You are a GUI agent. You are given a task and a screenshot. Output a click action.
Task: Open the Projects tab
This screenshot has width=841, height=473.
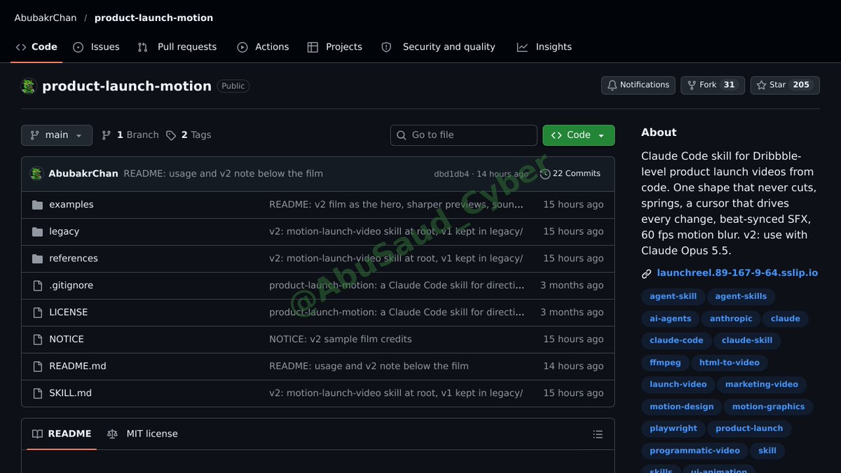(335, 47)
